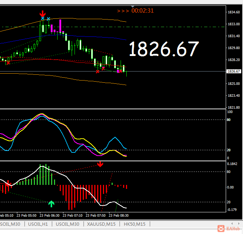This screenshot has height=234, width=243.
Task: Click the 23 Feb 08:30 time label
Action: [118, 216]
